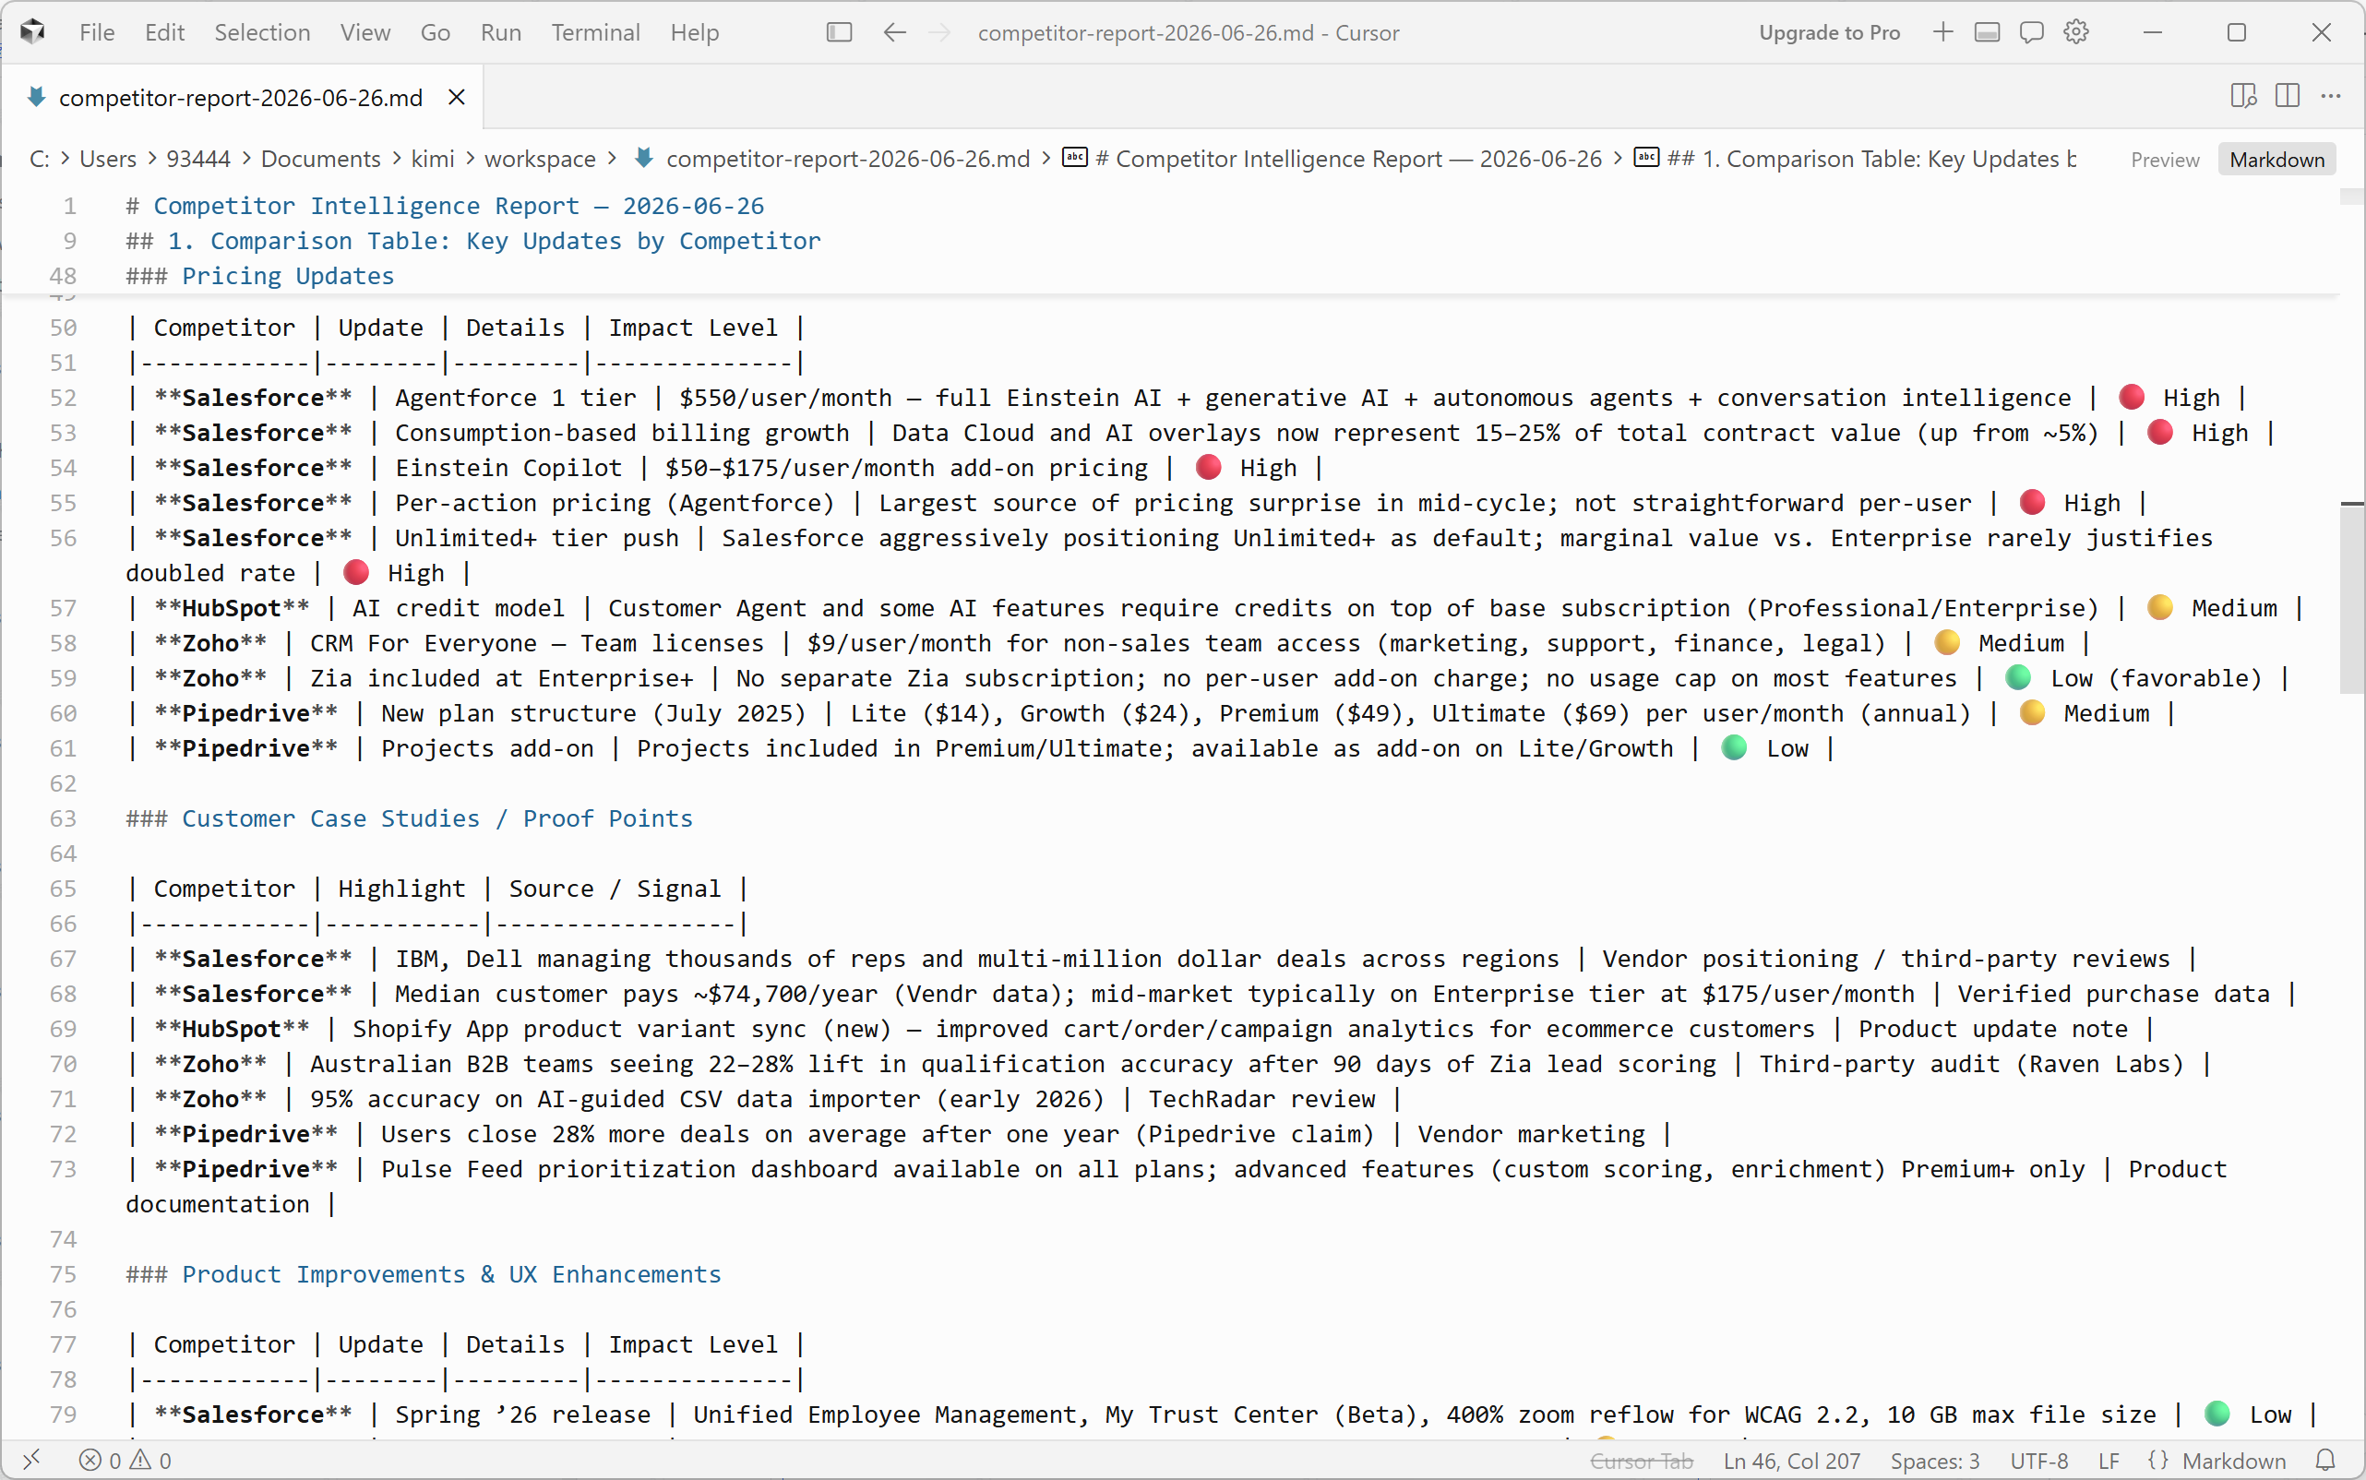The height and width of the screenshot is (1480, 2366).
Task: Expand the workspace breadcrumb segment
Action: point(541,159)
